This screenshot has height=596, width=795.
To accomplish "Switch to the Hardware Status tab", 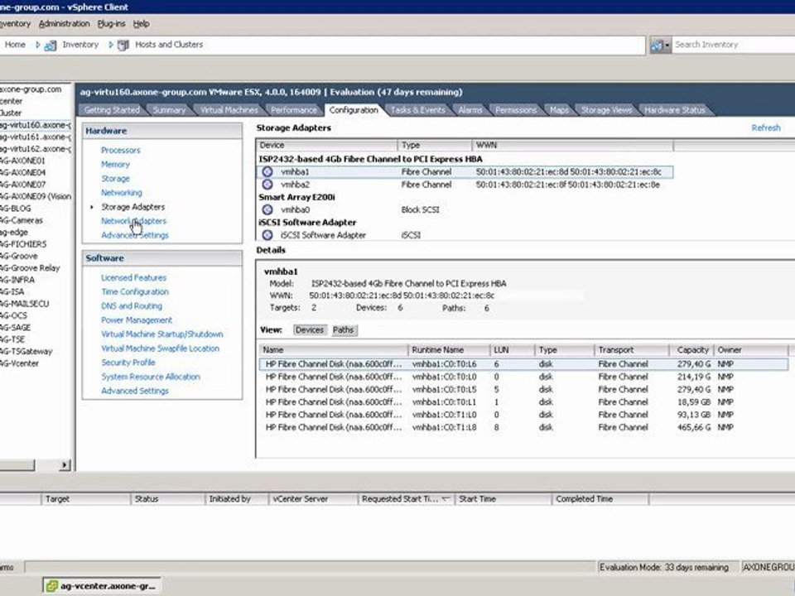I will pos(675,110).
